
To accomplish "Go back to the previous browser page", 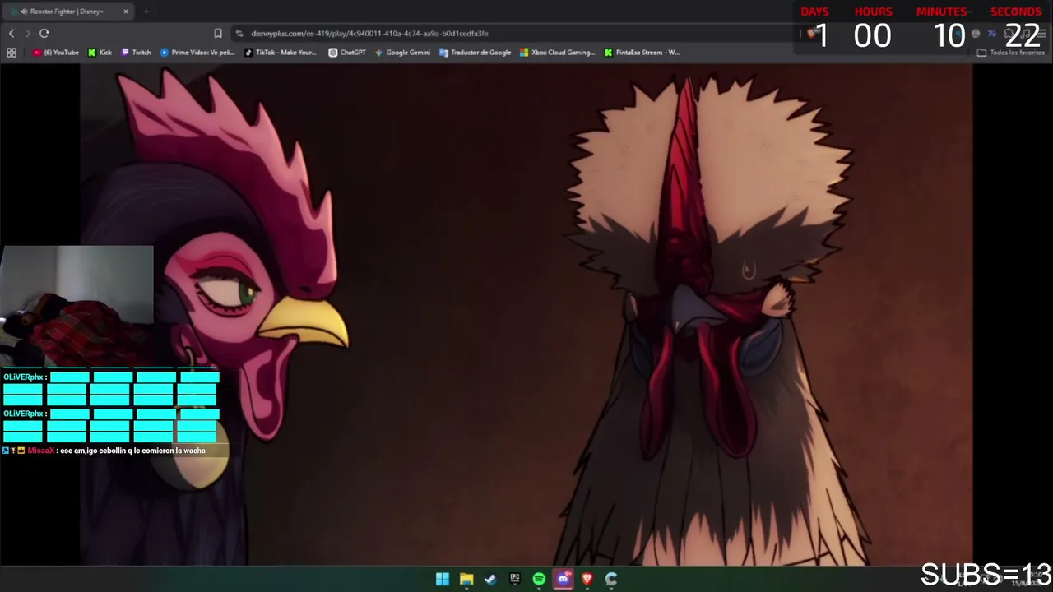I will pyautogui.click(x=12, y=34).
